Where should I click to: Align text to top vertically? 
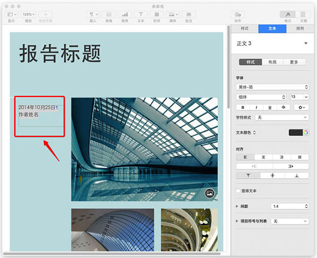248,175
